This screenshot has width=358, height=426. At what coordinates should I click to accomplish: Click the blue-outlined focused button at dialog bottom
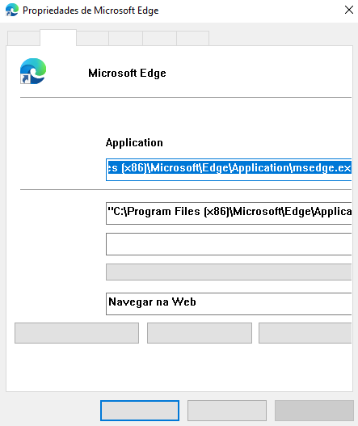(140, 411)
